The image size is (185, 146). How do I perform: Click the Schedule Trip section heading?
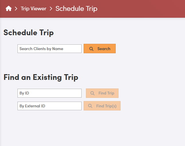pos(29,33)
